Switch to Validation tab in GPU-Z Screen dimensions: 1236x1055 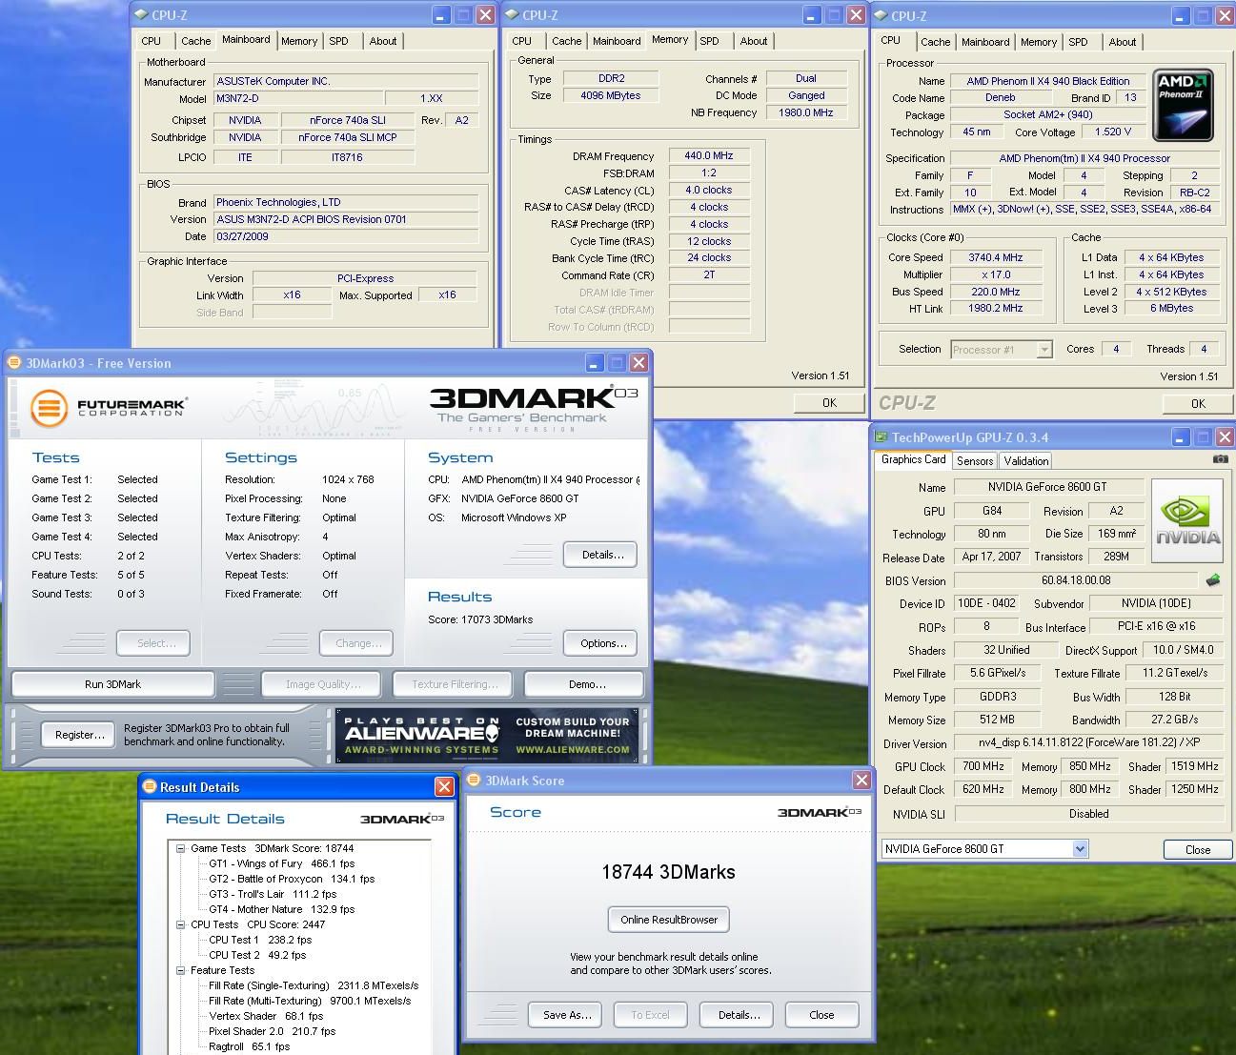click(1026, 460)
